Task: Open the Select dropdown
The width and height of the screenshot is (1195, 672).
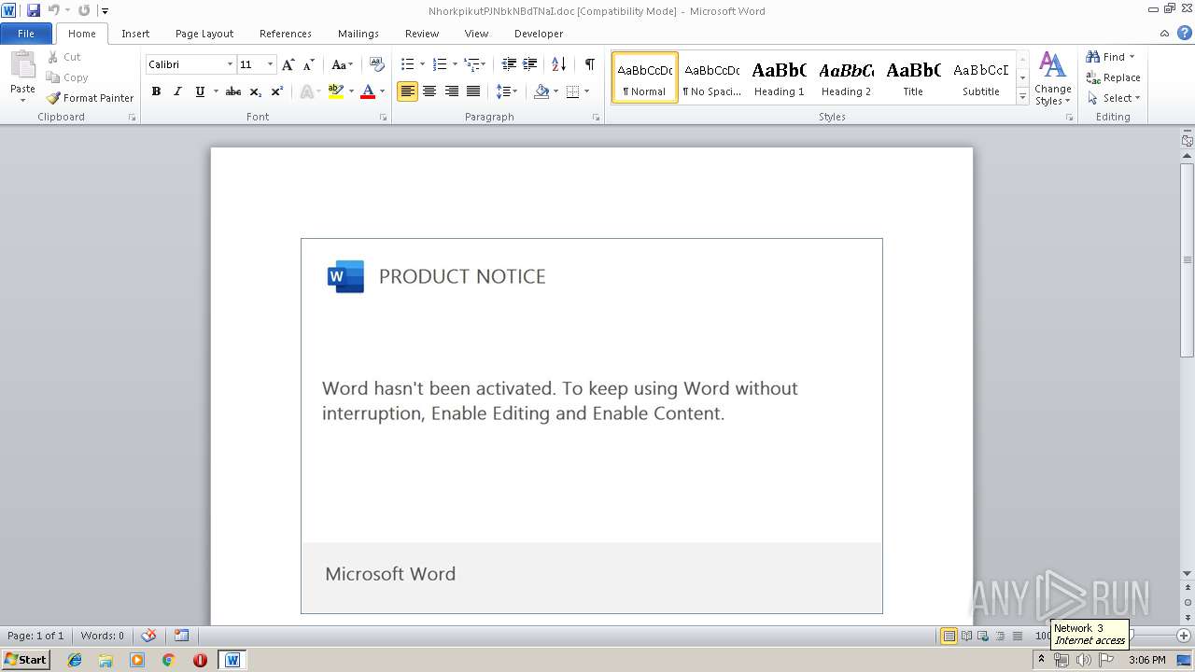Action: 1114,98
